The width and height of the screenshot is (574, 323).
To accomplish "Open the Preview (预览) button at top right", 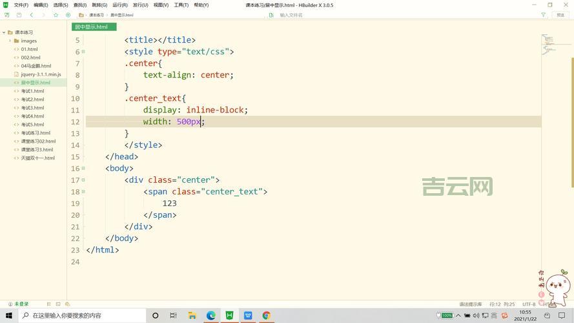I will pyautogui.click(x=560, y=15).
